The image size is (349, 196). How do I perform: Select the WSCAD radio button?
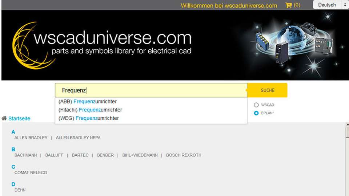pyautogui.click(x=256, y=105)
